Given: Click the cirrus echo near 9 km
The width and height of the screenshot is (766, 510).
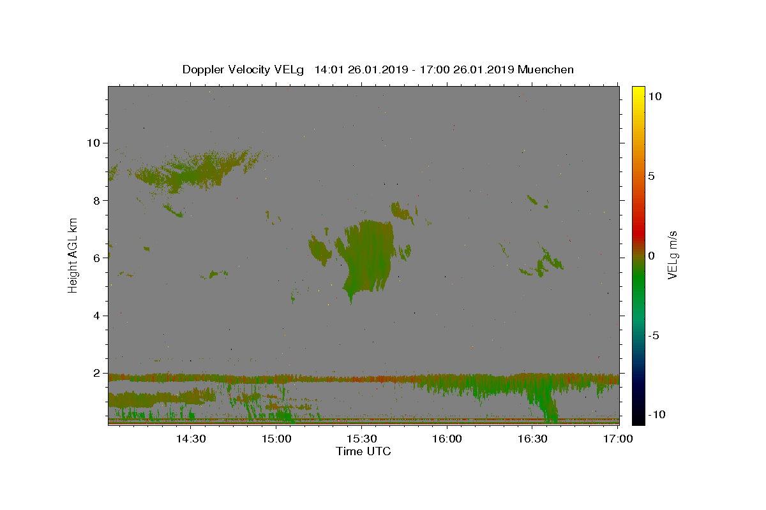Looking at the screenshot, I should pos(198,171).
